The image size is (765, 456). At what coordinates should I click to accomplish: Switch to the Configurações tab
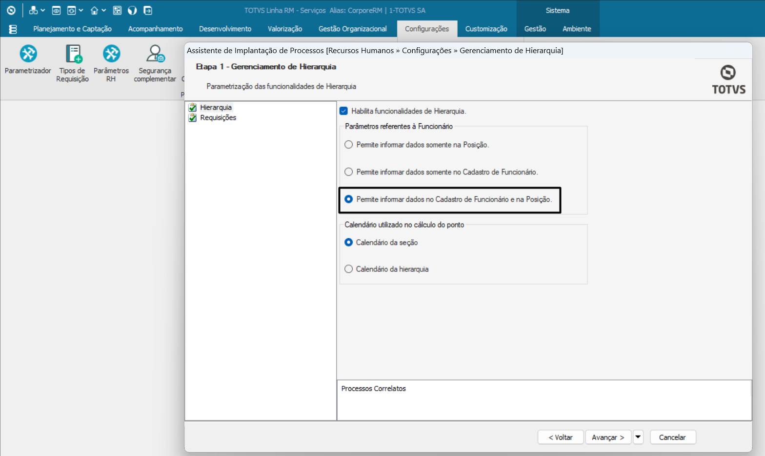(x=427, y=29)
